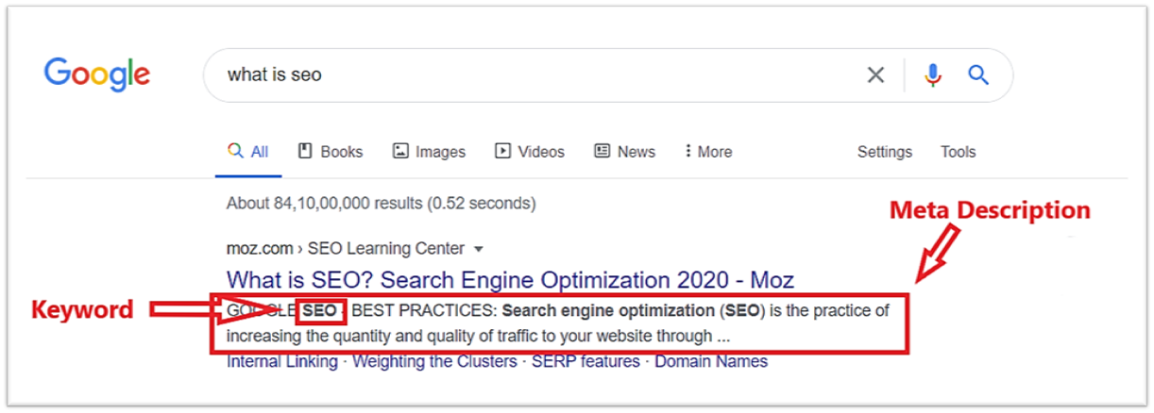Open the News results tab
Image resolution: width=1154 pixels, height=413 pixels.
click(625, 152)
